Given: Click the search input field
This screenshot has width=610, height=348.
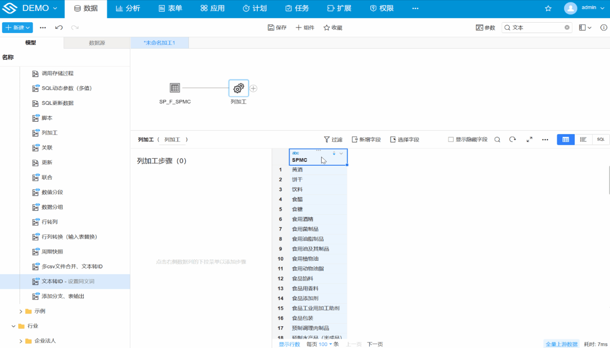Looking at the screenshot, I should pos(536,27).
